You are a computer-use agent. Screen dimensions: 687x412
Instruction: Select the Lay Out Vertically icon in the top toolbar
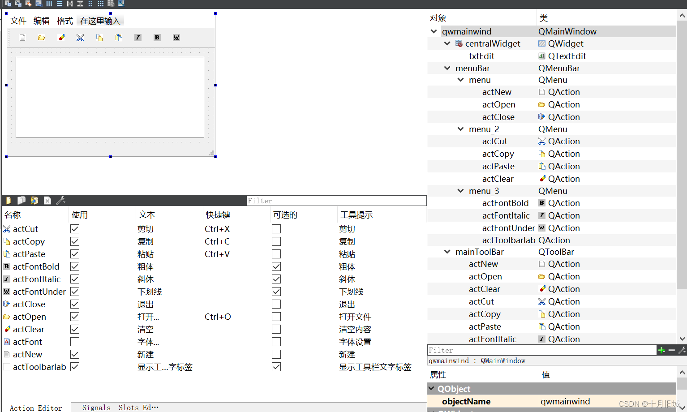pyautogui.click(x=60, y=4)
